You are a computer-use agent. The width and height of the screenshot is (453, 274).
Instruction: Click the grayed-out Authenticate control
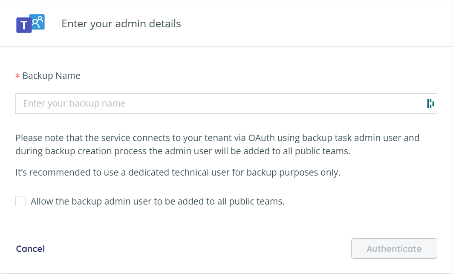[x=394, y=248]
